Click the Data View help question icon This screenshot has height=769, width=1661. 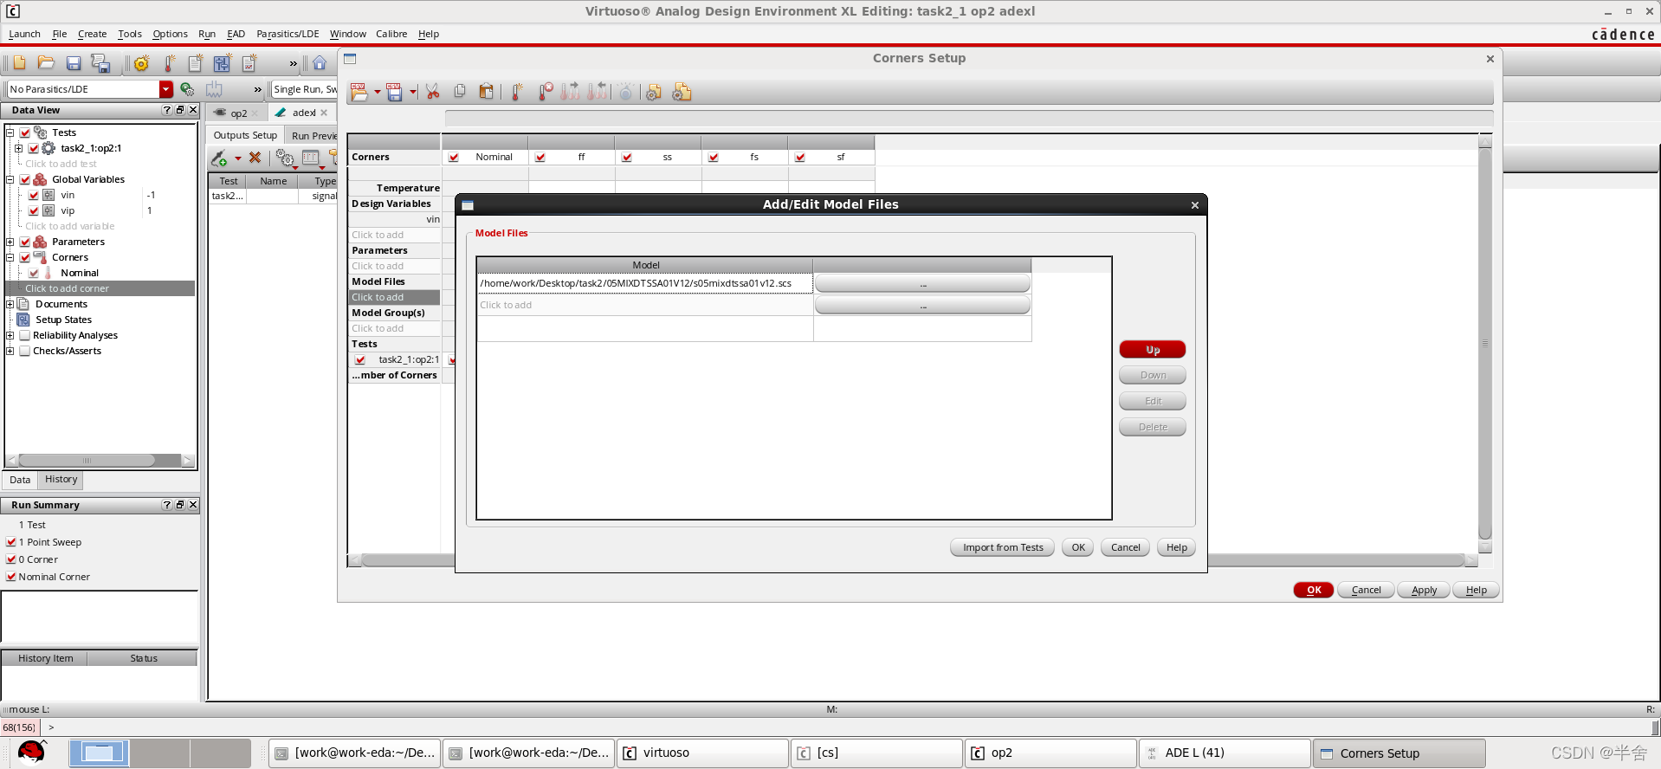166,110
